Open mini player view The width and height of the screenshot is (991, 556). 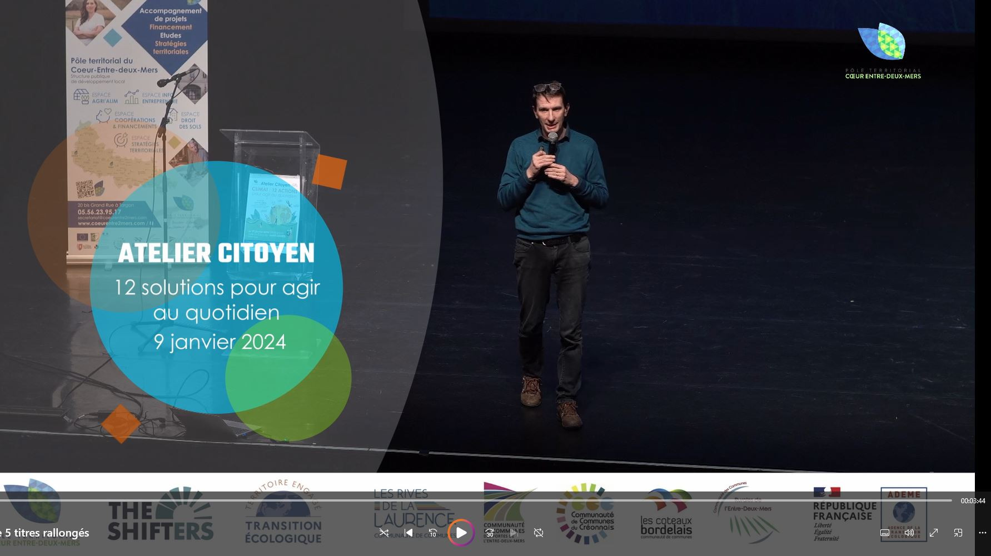[957, 533]
